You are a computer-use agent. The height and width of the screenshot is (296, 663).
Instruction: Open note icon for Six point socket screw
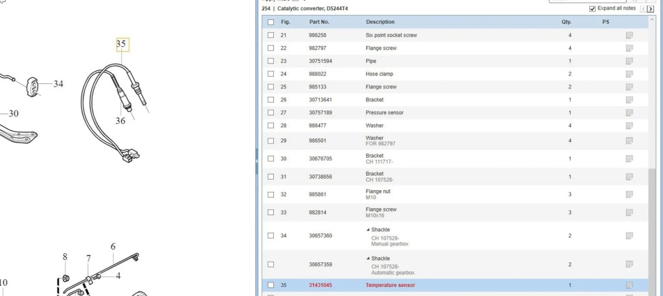629,35
